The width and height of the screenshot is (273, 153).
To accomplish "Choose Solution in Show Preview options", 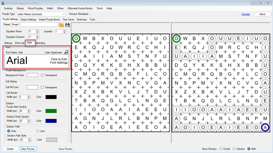I will pos(234,149).
